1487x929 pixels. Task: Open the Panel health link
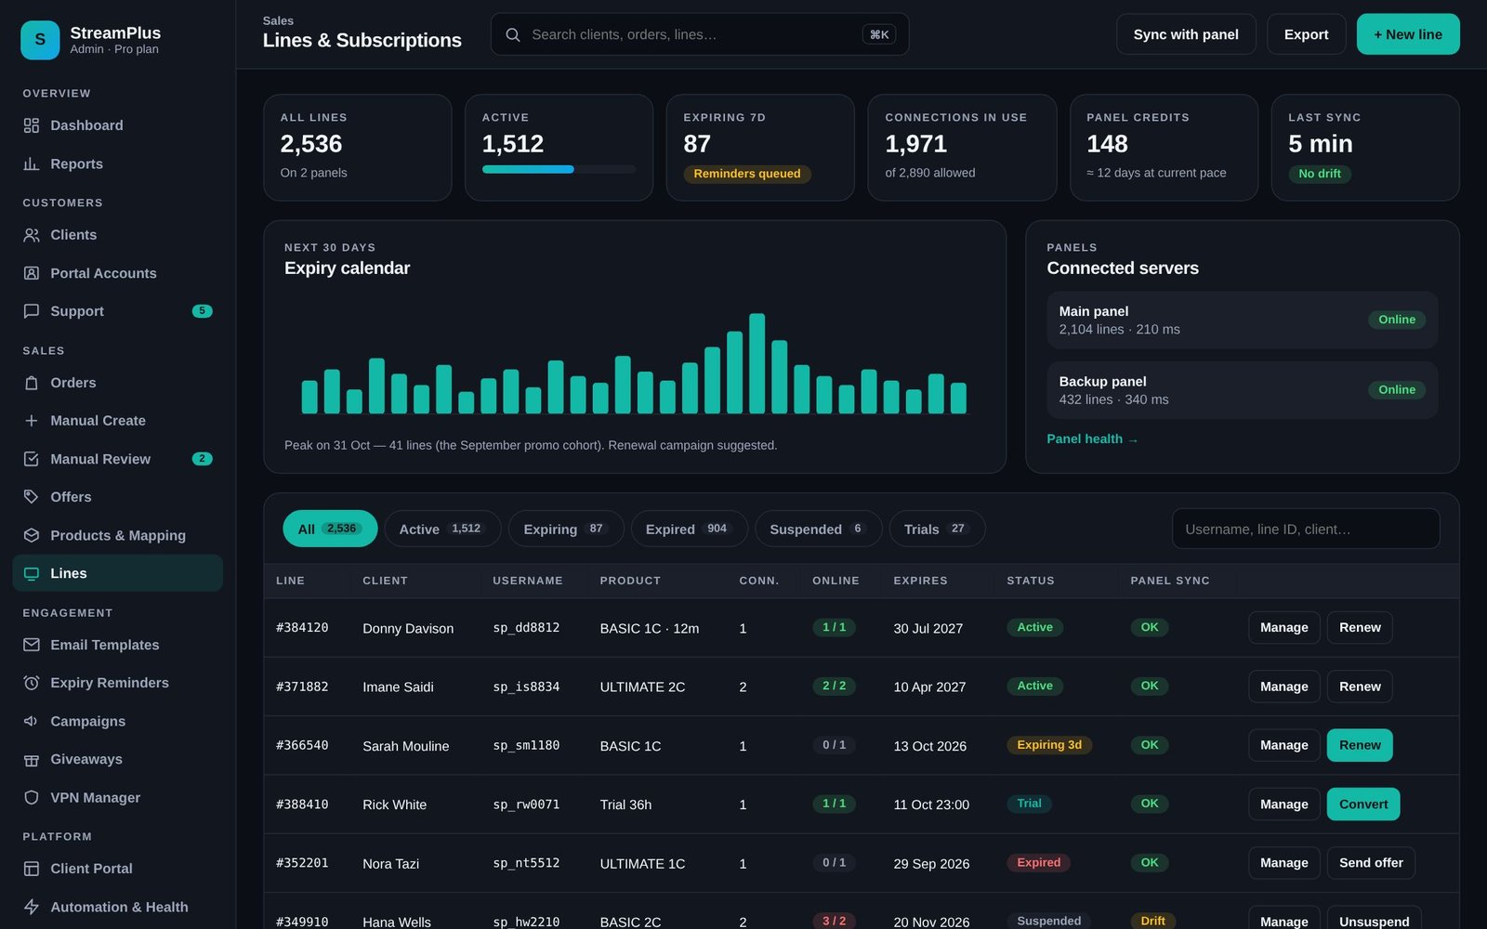(1092, 439)
